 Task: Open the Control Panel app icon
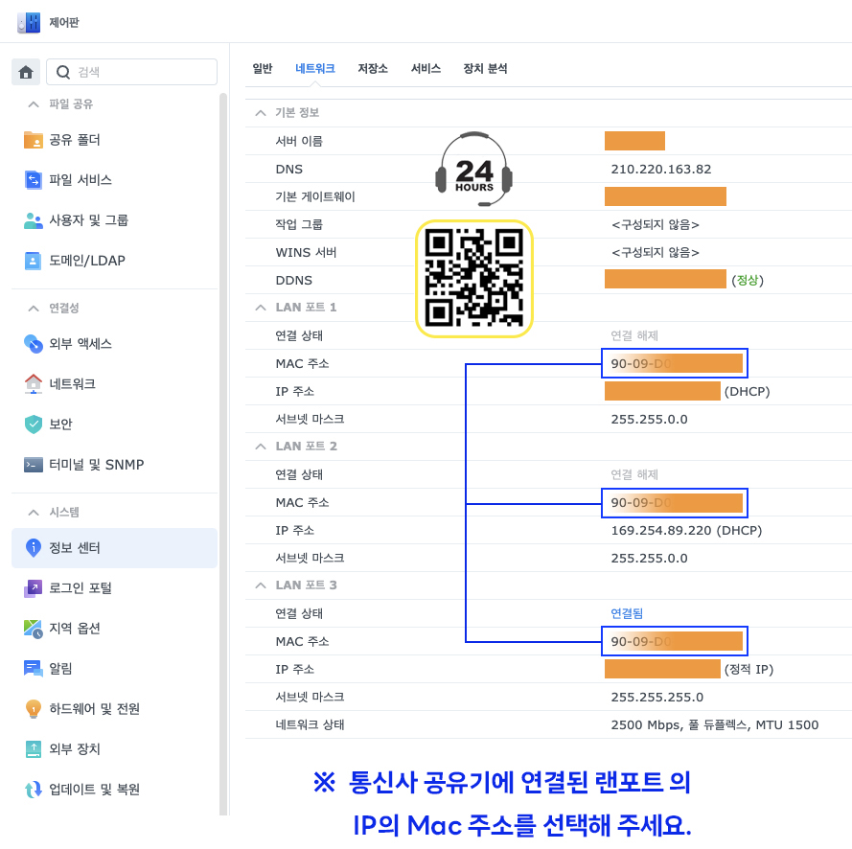29,22
